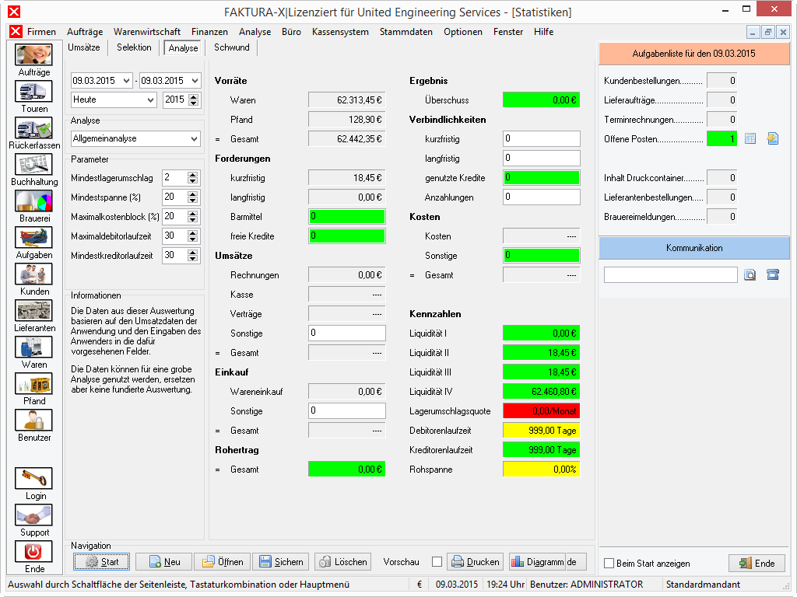This screenshot has width=797, height=597.
Task: Click the Drucken printer button
Action: pos(476,562)
